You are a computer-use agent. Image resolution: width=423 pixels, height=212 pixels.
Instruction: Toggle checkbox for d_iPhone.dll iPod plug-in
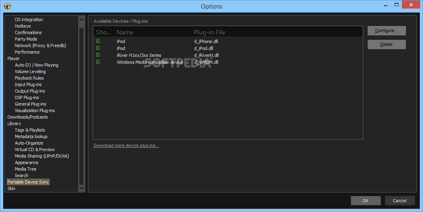coord(98,41)
